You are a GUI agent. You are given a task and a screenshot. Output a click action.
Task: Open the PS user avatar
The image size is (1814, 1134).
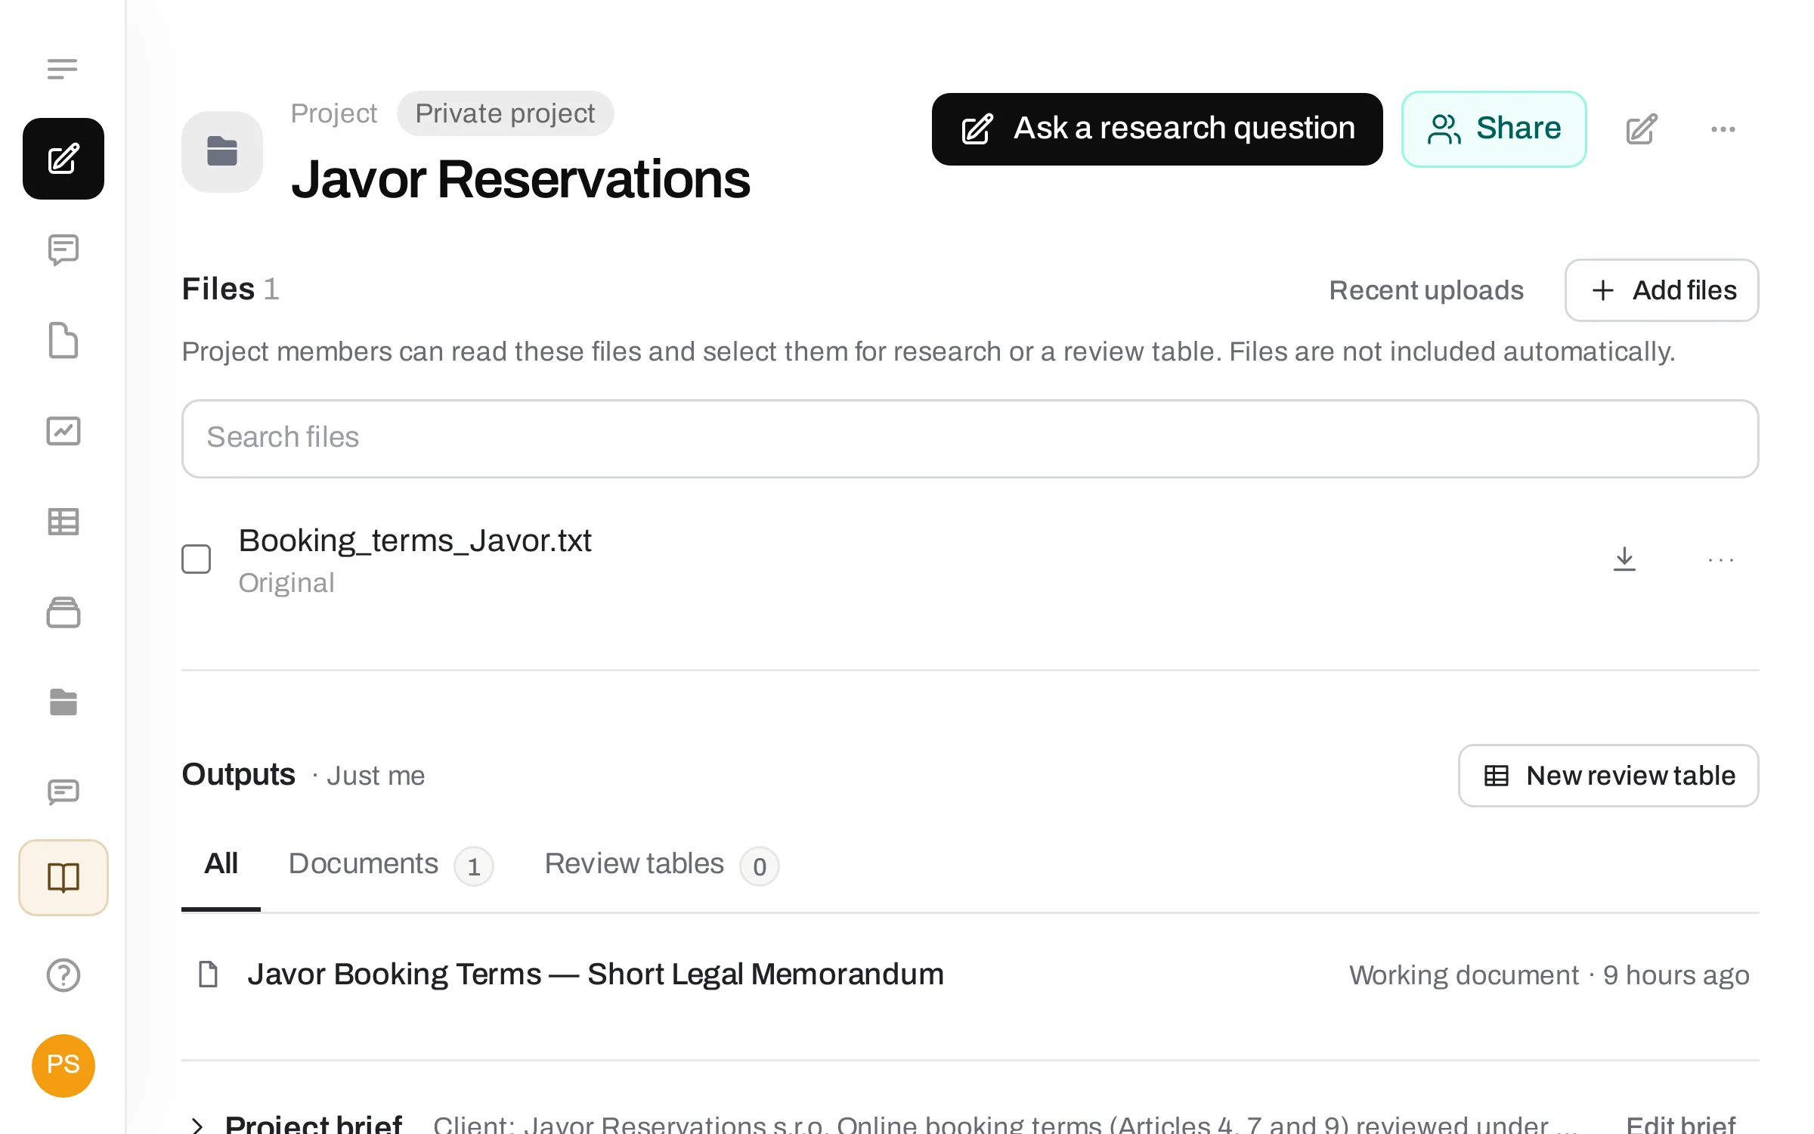[x=63, y=1065]
